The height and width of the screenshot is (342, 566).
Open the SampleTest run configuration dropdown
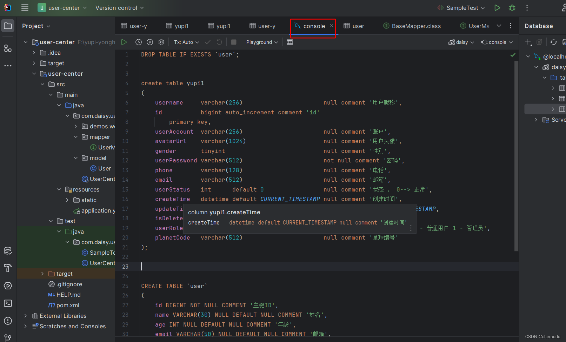point(461,8)
